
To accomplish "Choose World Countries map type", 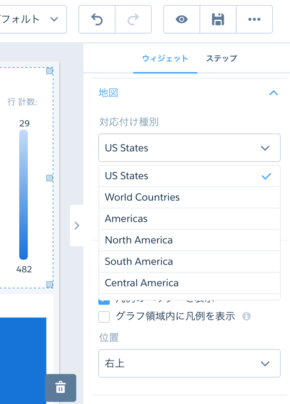I will pos(190,197).
